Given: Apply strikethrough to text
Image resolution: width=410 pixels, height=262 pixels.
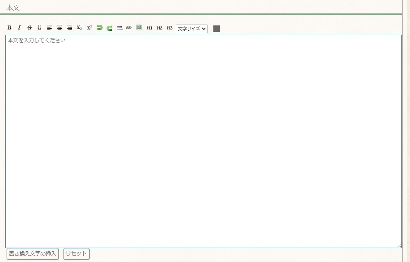Looking at the screenshot, I should click(30, 27).
